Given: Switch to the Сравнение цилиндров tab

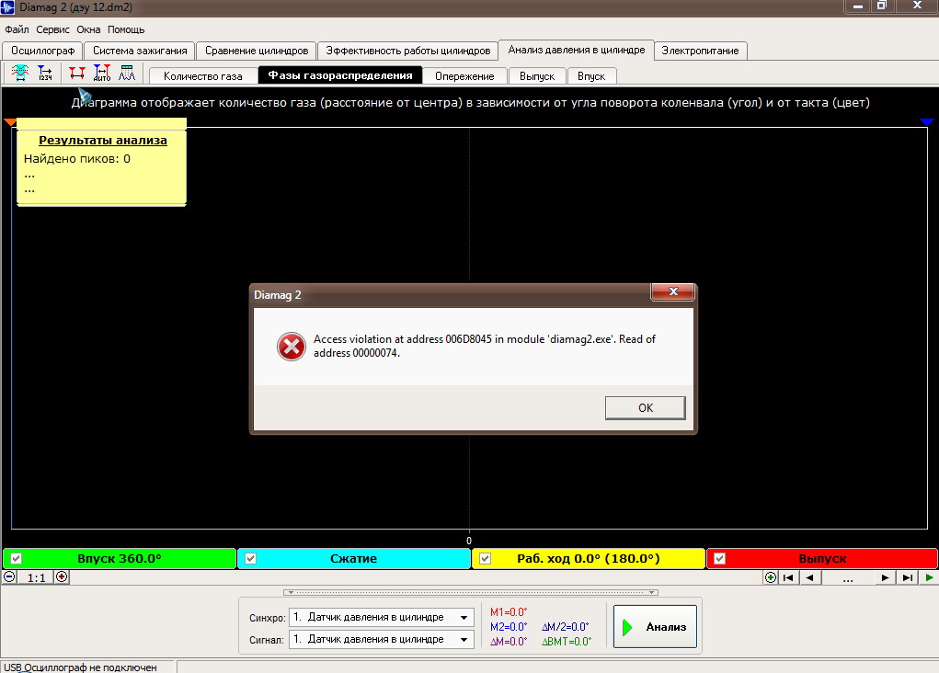Looking at the screenshot, I should 257,51.
